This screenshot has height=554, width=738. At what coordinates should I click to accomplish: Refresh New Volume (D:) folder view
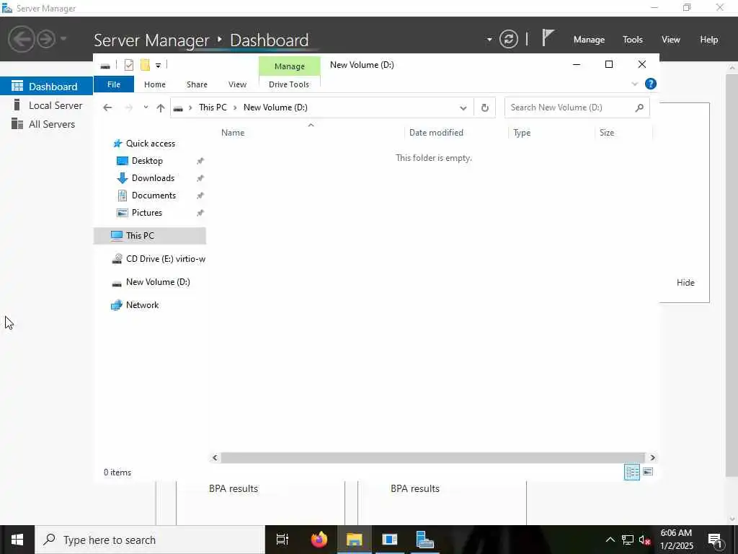tap(485, 108)
